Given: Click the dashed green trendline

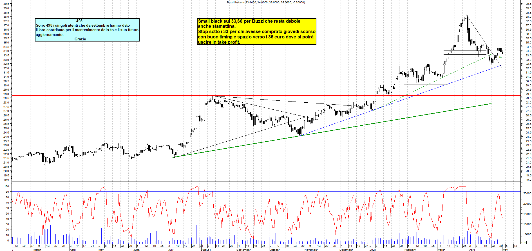Looking at the screenshot, I should [433, 82].
